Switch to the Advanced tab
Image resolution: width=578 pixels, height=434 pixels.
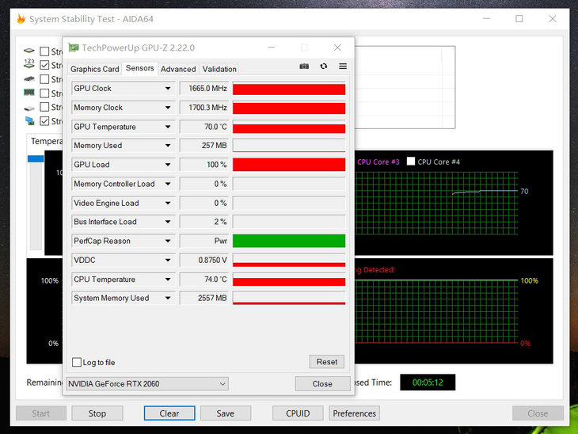click(x=178, y=69)
